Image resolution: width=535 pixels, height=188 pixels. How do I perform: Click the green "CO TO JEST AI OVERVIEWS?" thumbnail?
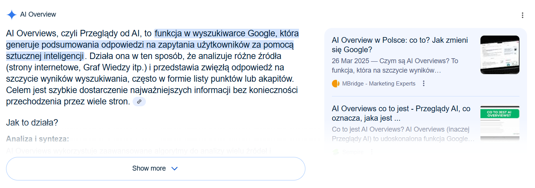(500, 123)
